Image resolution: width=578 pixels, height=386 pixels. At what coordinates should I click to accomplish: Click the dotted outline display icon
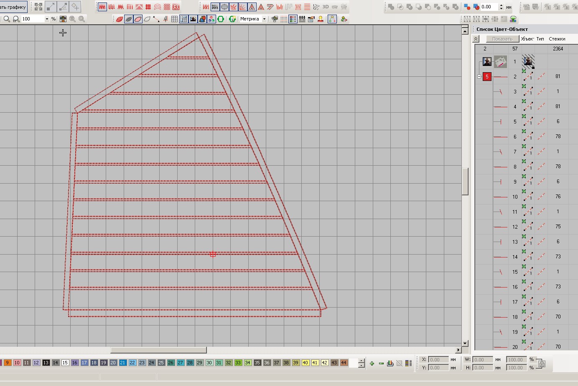(147, 19)
